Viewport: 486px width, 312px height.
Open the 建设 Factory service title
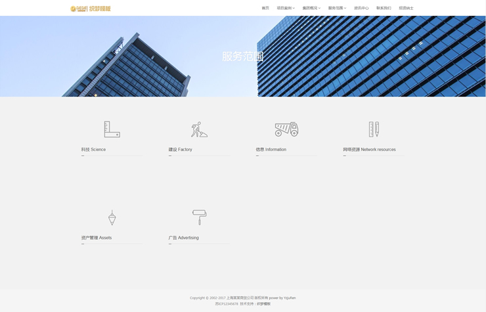[x=181, y=150]
